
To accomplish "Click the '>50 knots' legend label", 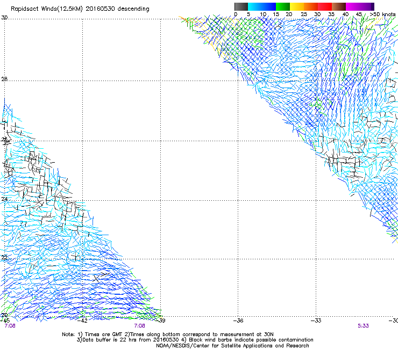I will [x=382, y=14].
